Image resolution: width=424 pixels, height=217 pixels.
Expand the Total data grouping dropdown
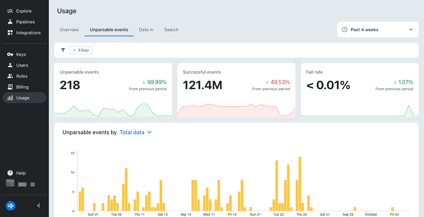136,133
